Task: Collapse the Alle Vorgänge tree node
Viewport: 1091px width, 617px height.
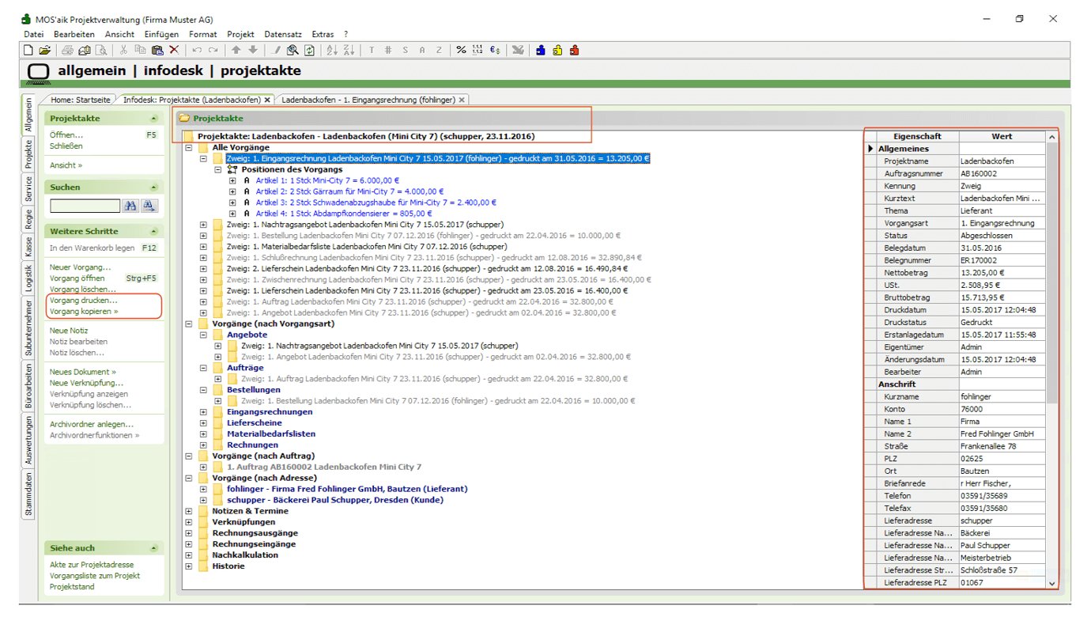Action: (x=189, y=147)
